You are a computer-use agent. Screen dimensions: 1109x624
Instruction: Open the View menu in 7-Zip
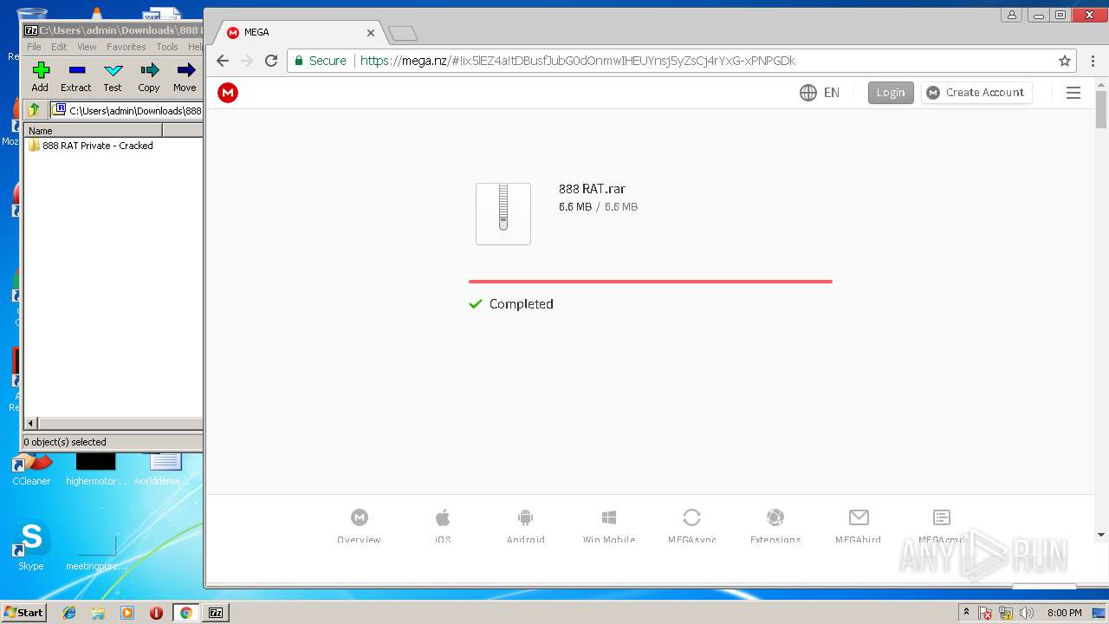(87, 47)
